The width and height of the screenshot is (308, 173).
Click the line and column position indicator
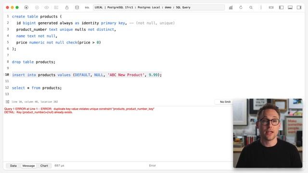(x=35, y=102)
